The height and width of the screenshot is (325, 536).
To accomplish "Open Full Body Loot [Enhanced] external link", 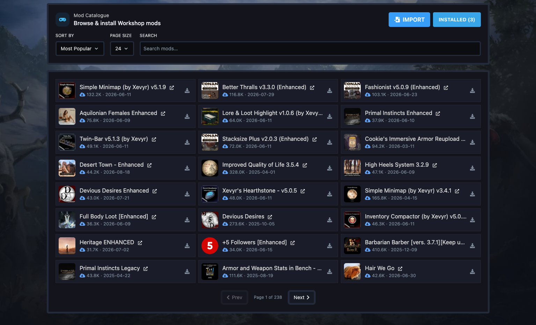I will pos(154,217).
